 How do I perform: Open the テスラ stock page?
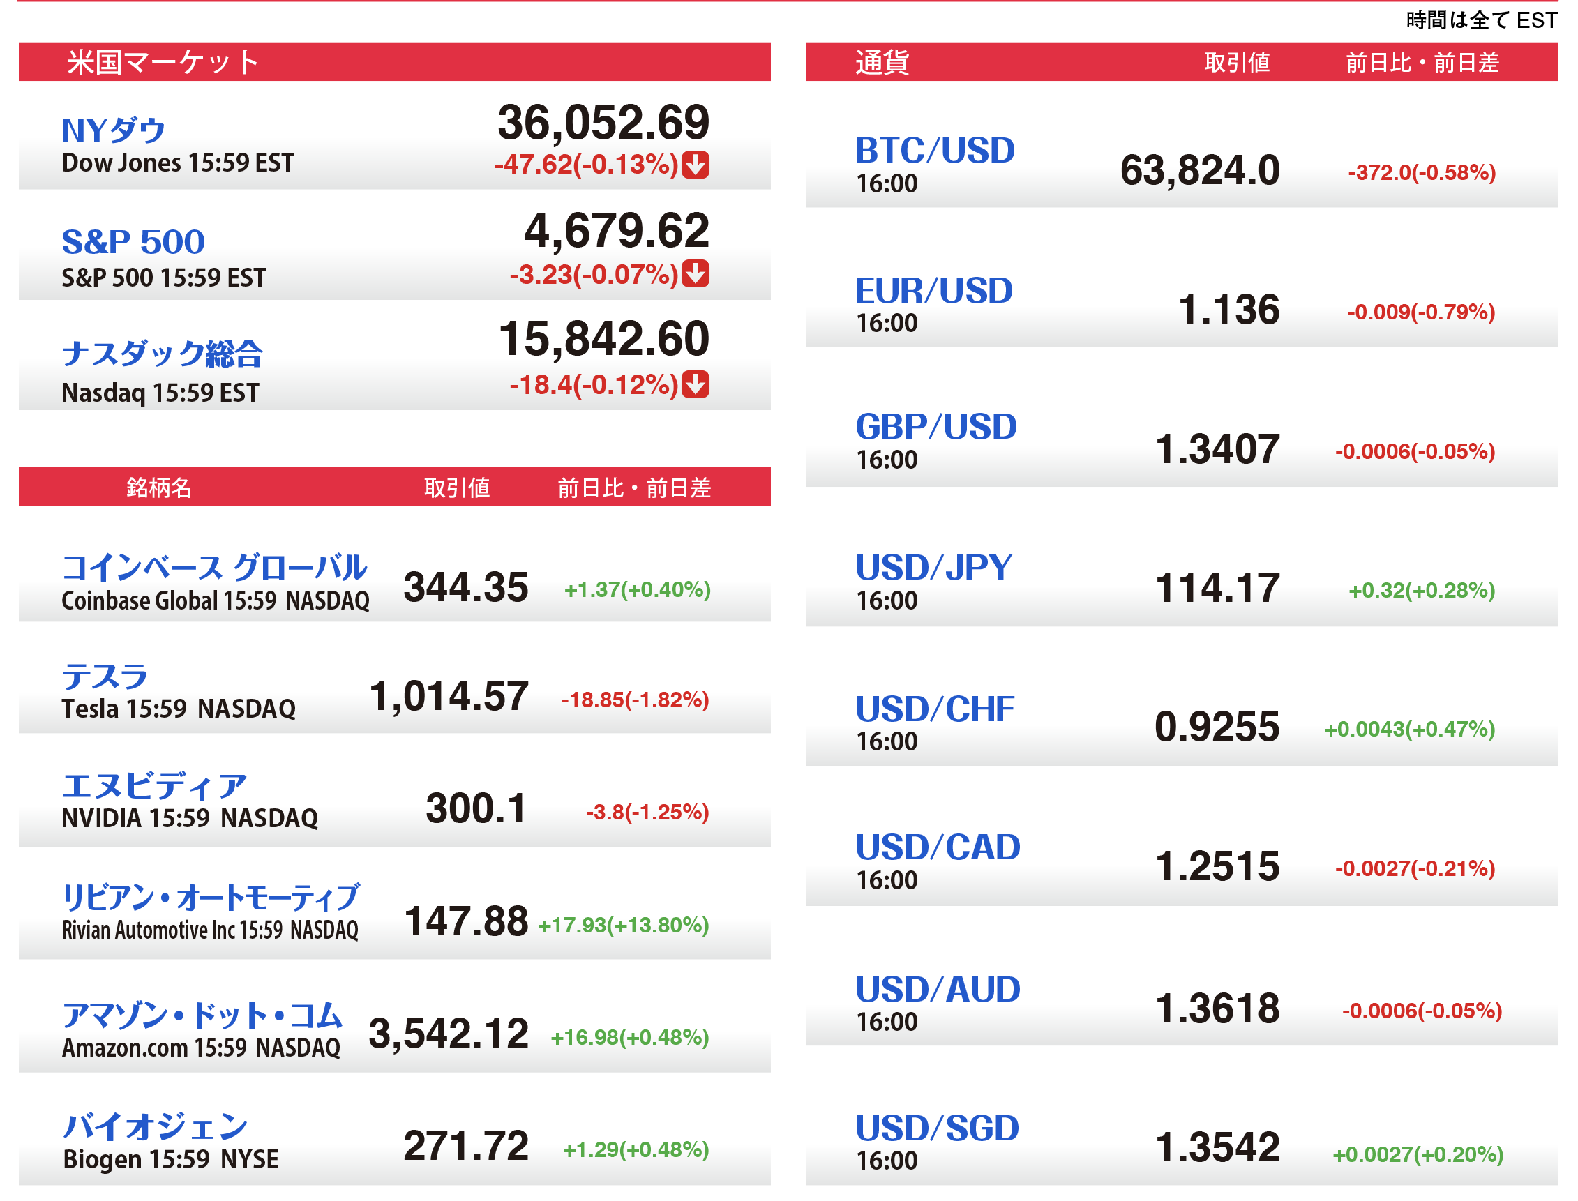click(x=105, y=676)
